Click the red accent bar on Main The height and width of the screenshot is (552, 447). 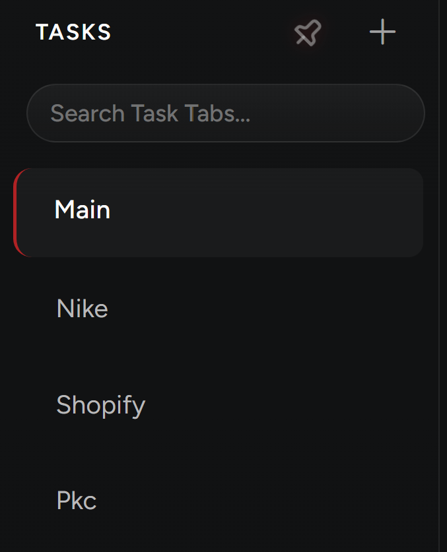17,212
